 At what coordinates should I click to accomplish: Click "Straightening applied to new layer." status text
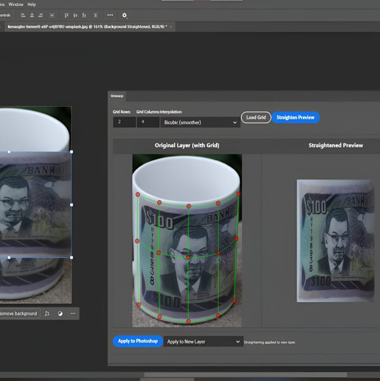pyautogui.click(x=269, y=342)
